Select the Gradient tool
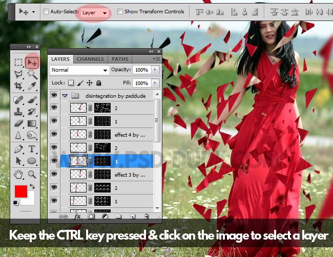333x257 pixels. coord(32,123)
